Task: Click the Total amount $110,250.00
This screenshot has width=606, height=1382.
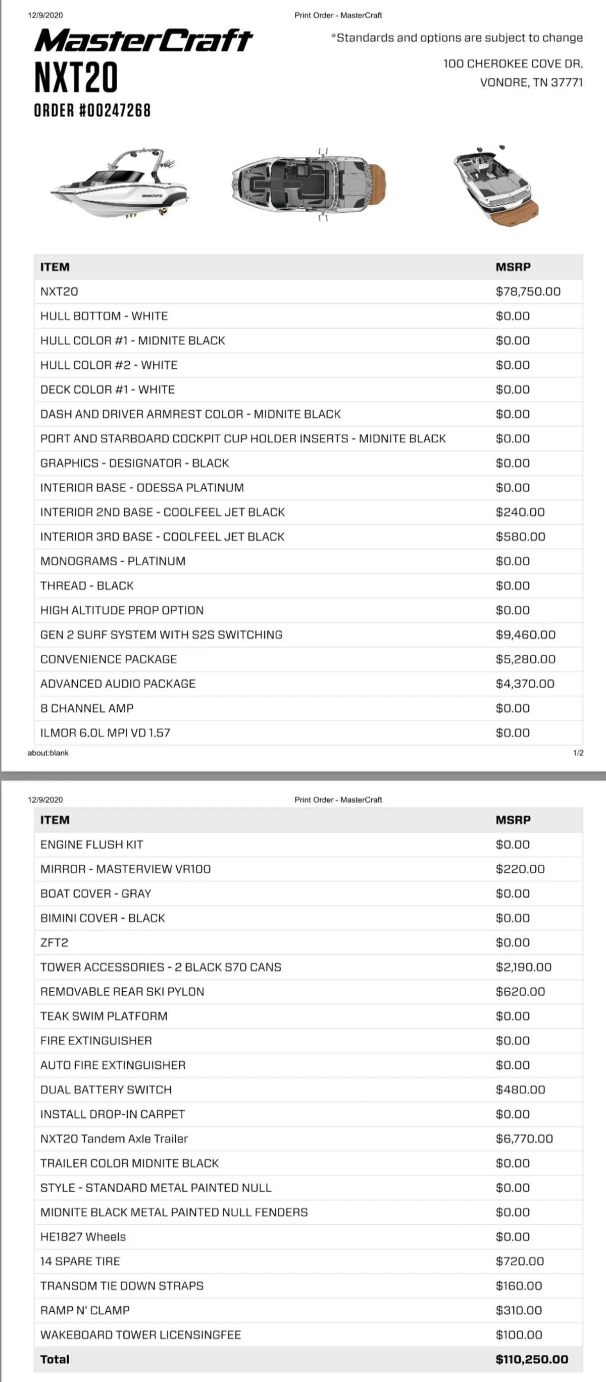Action: click(x=532, y=1359)
